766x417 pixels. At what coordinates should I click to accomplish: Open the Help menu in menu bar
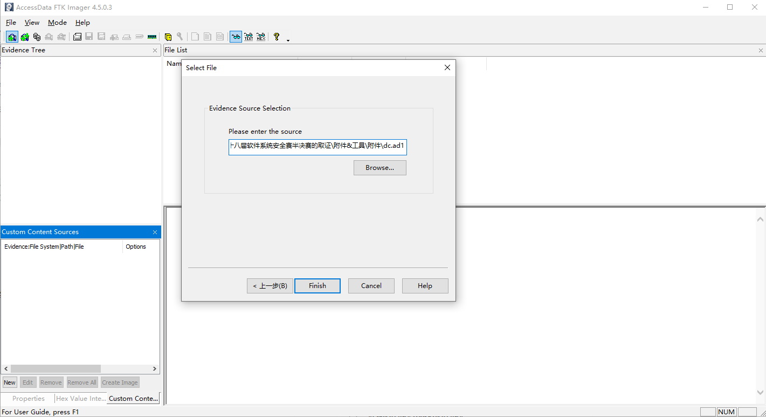tap(82, 23)
